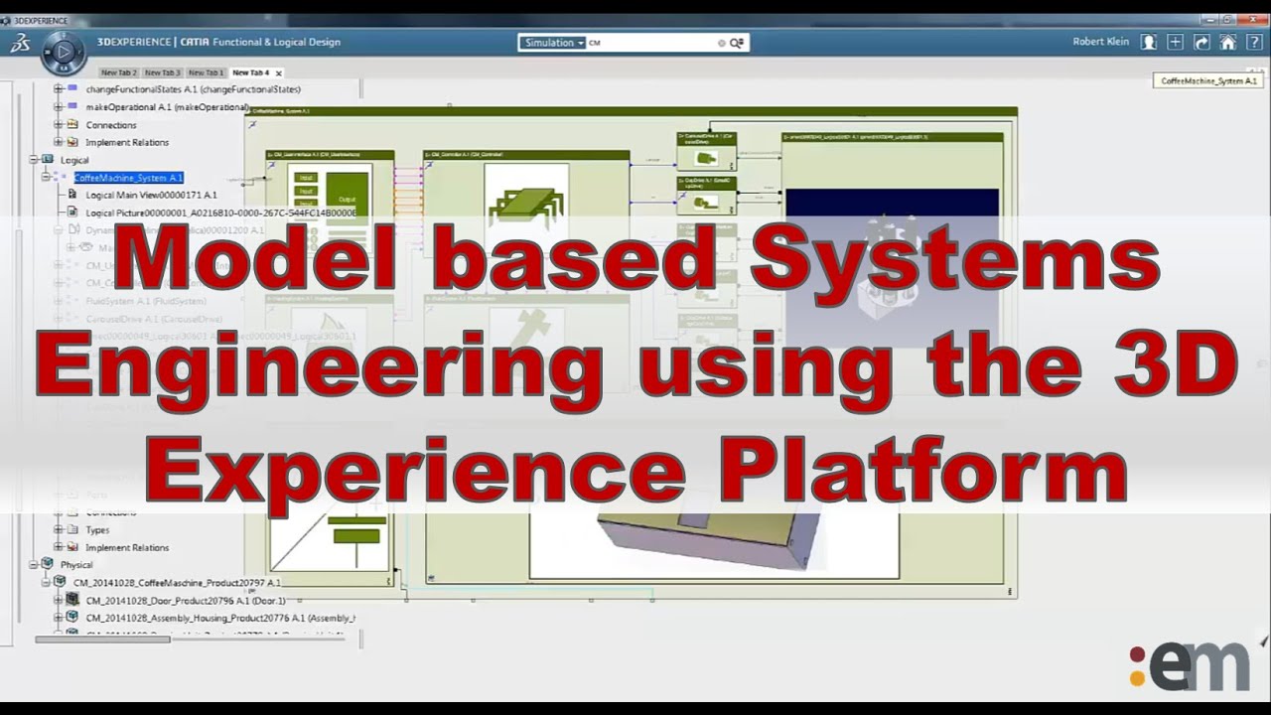Collapse the Physical tree node

point(34,565)
